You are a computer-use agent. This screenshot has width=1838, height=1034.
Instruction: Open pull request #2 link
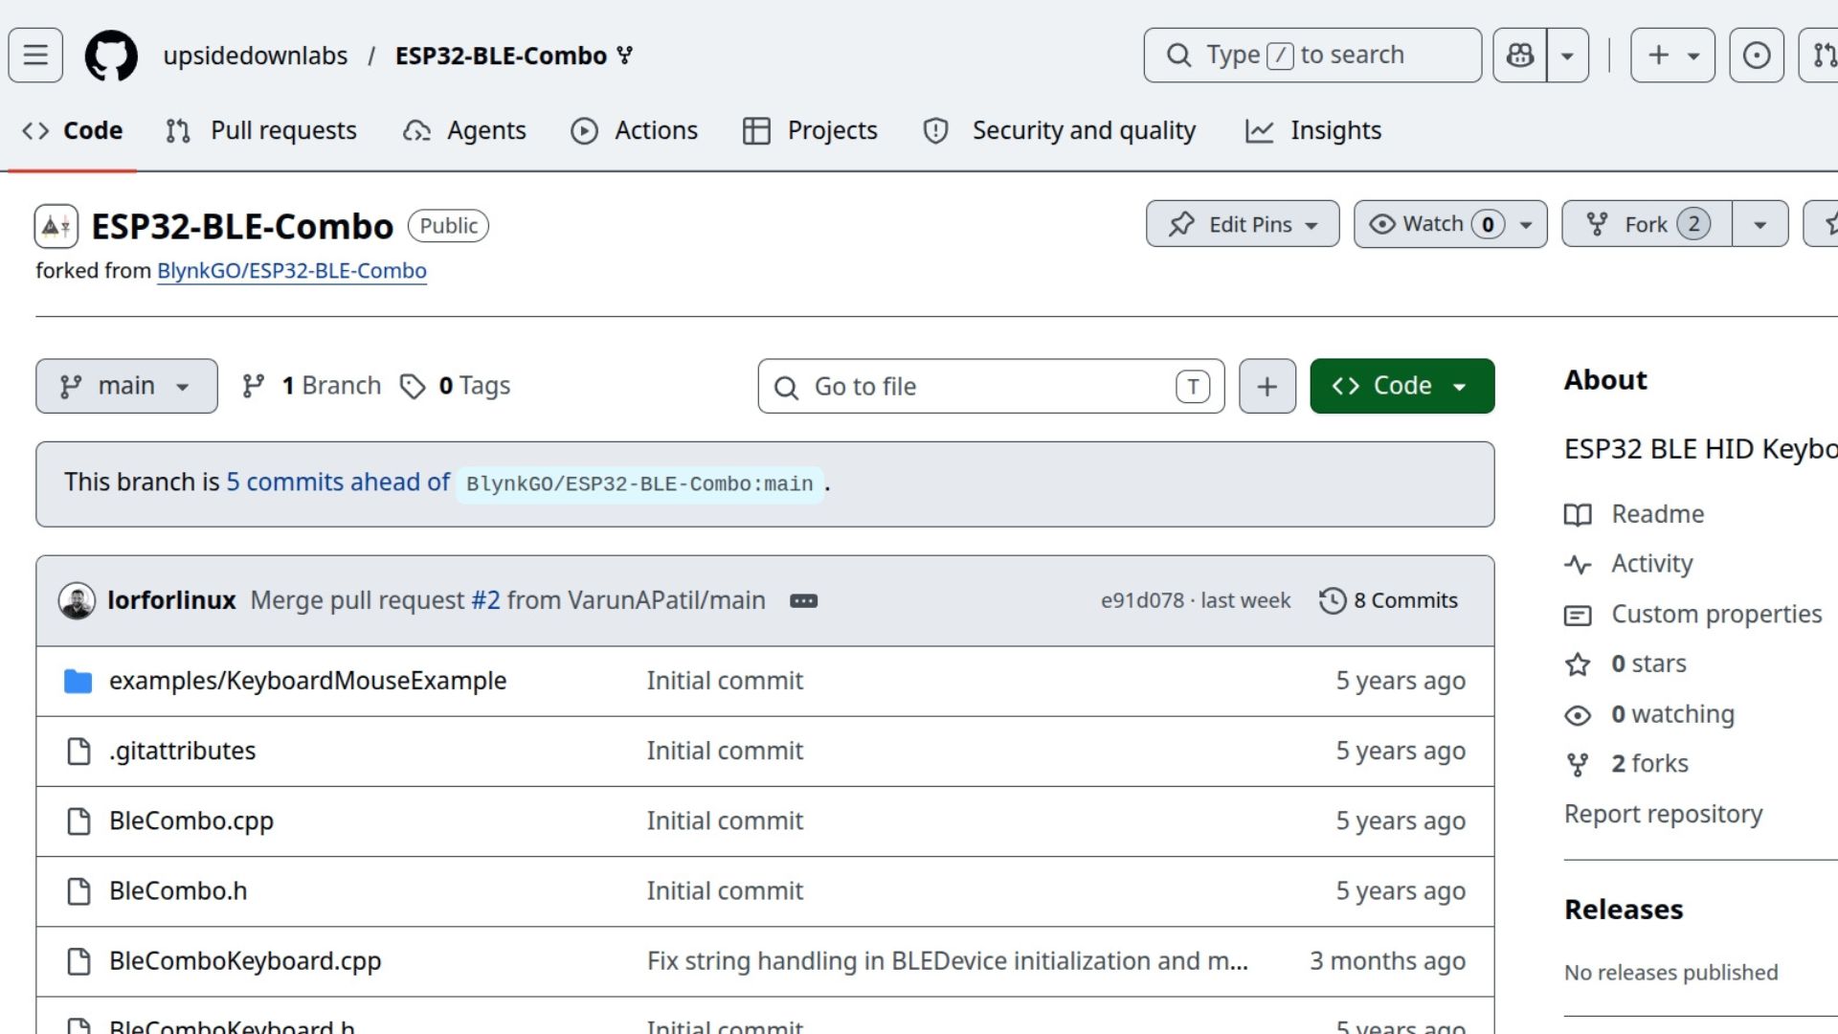tap(485, 600)
